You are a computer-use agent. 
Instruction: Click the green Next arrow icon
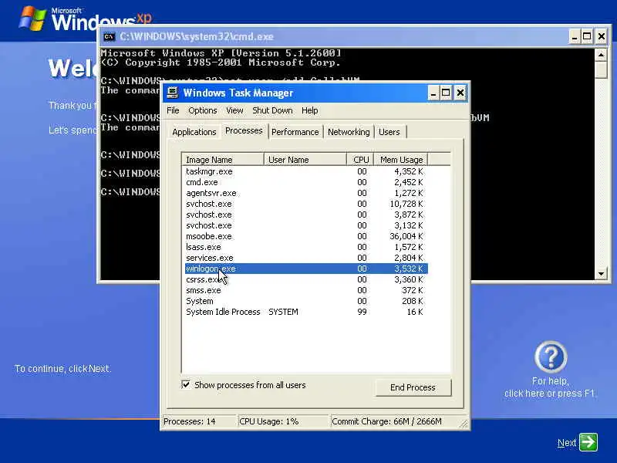tap(588, 441)
